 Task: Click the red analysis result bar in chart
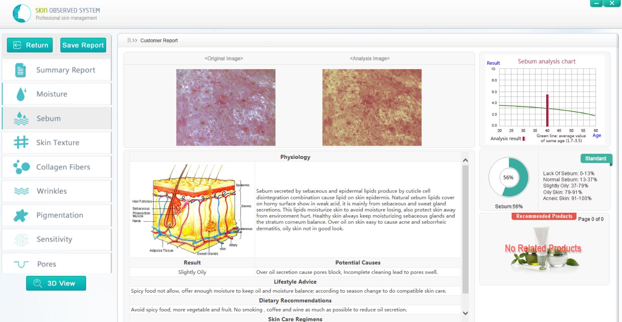[x=547, y=110]
